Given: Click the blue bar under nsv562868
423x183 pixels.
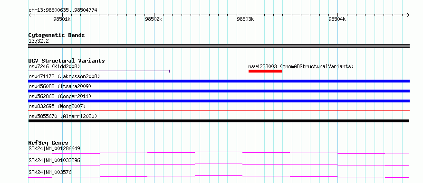Looking at the screenshot, I should click(x=219, y=101).
